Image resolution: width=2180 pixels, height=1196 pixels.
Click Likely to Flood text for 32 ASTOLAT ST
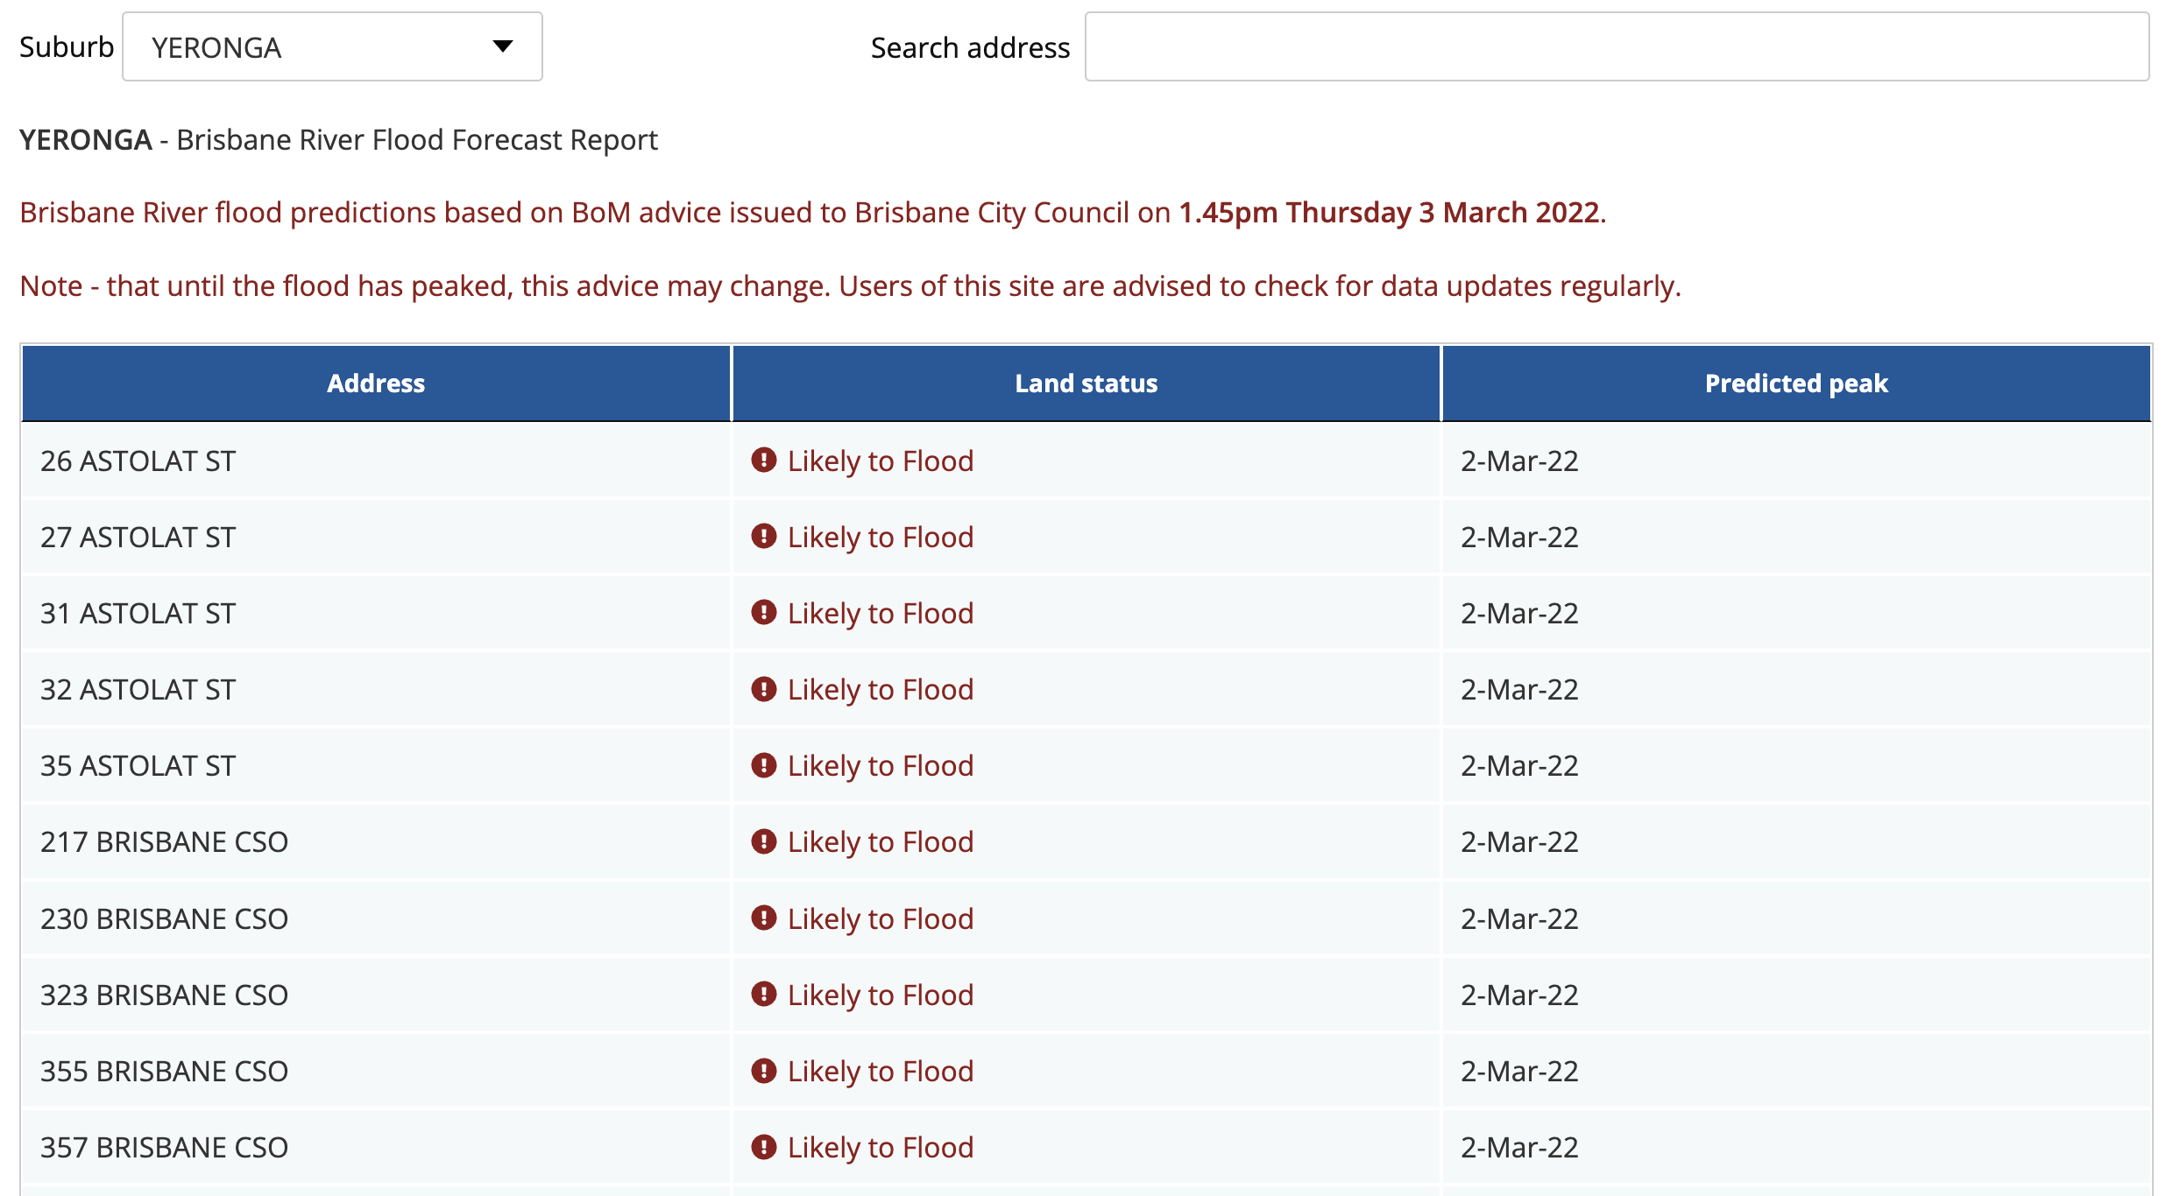(880, 690)
